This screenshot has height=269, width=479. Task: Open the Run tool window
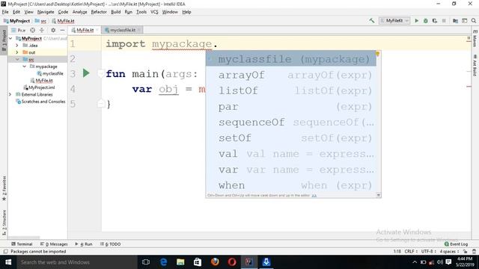(84, 244)
